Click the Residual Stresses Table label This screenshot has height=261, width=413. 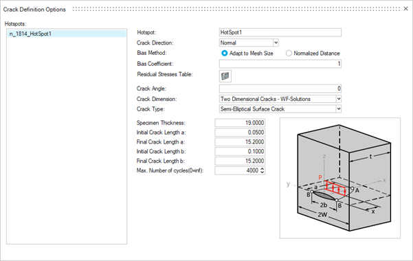click(x=165, y=74)
